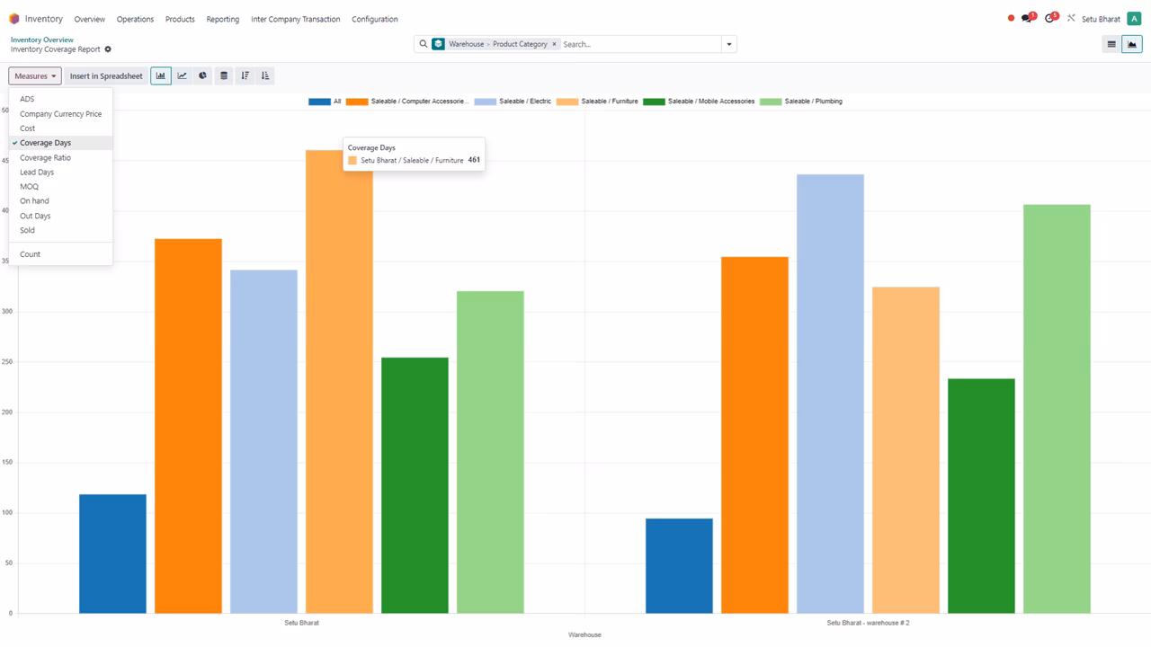Switch to line chart mode
1151x647 pixels.
pyautogui.click(x=182, y=76)
